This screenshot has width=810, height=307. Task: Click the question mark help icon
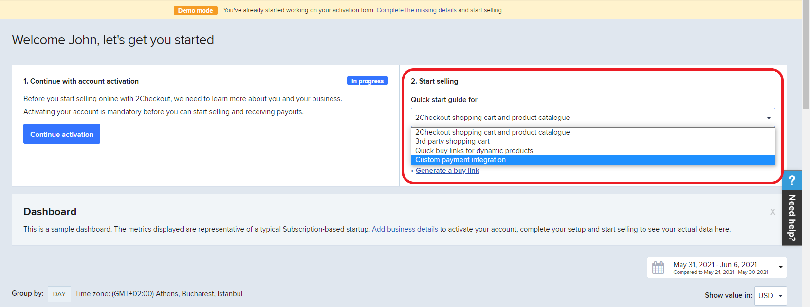pyautogui.click(x=792, y=180)
